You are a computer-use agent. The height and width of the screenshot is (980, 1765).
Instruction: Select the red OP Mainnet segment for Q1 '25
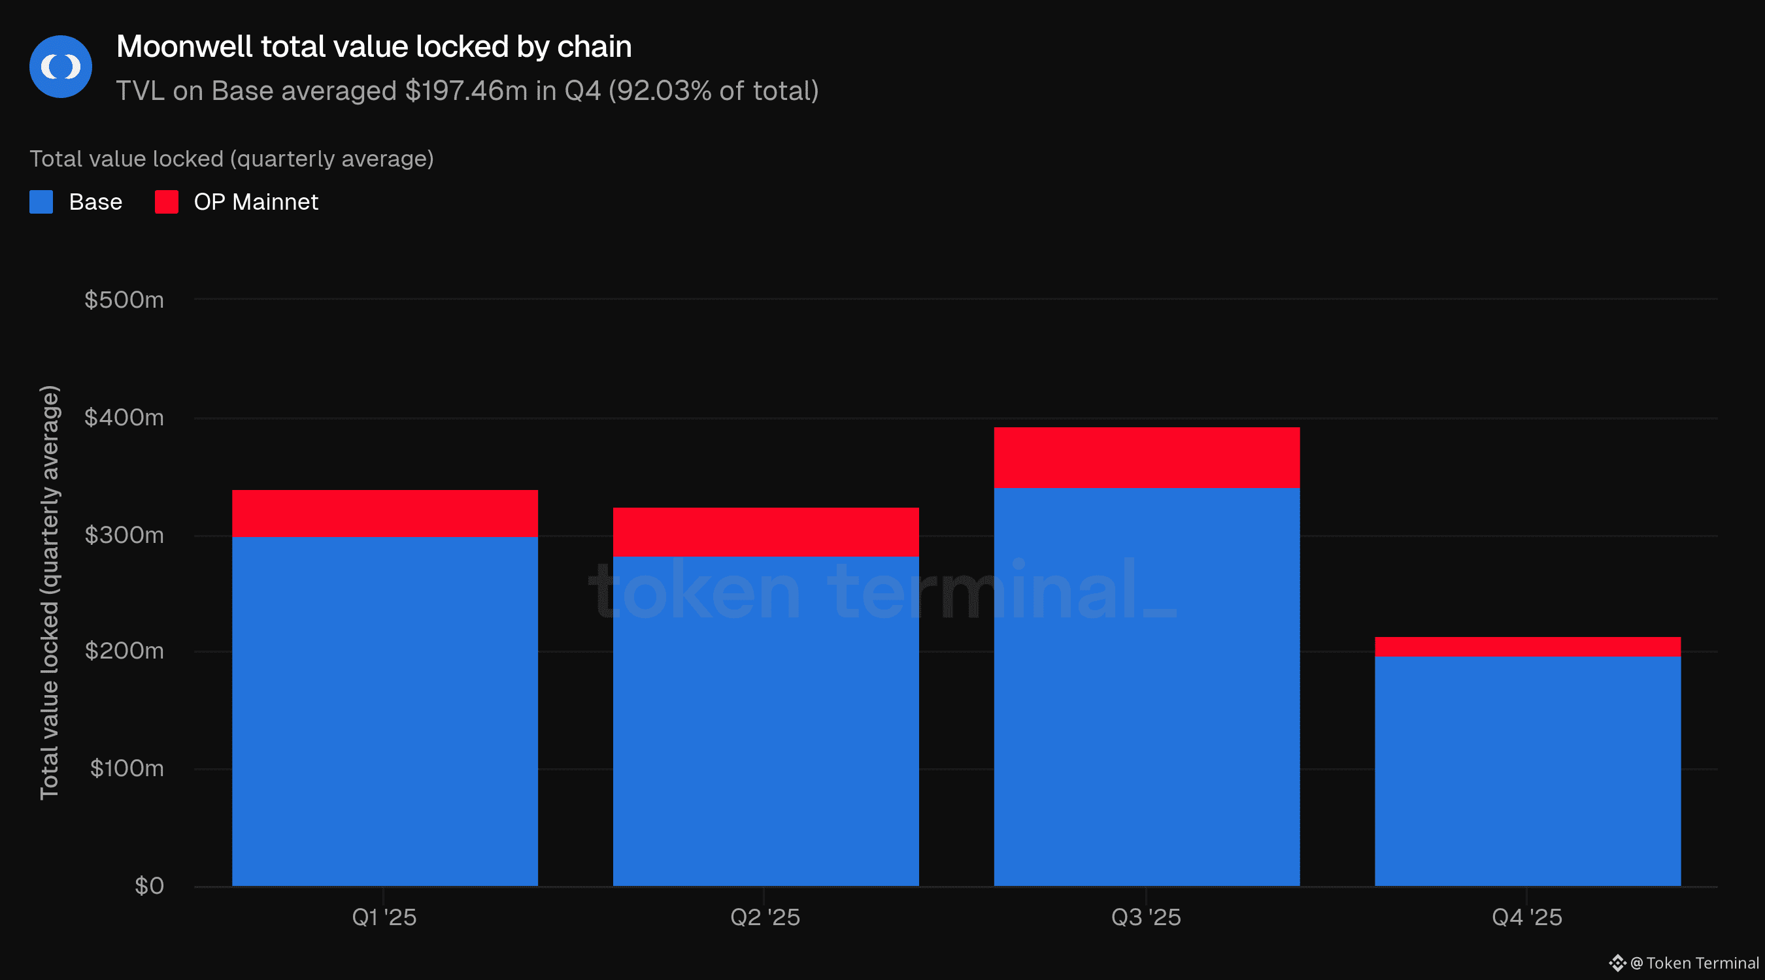click(x=384, y=513)
